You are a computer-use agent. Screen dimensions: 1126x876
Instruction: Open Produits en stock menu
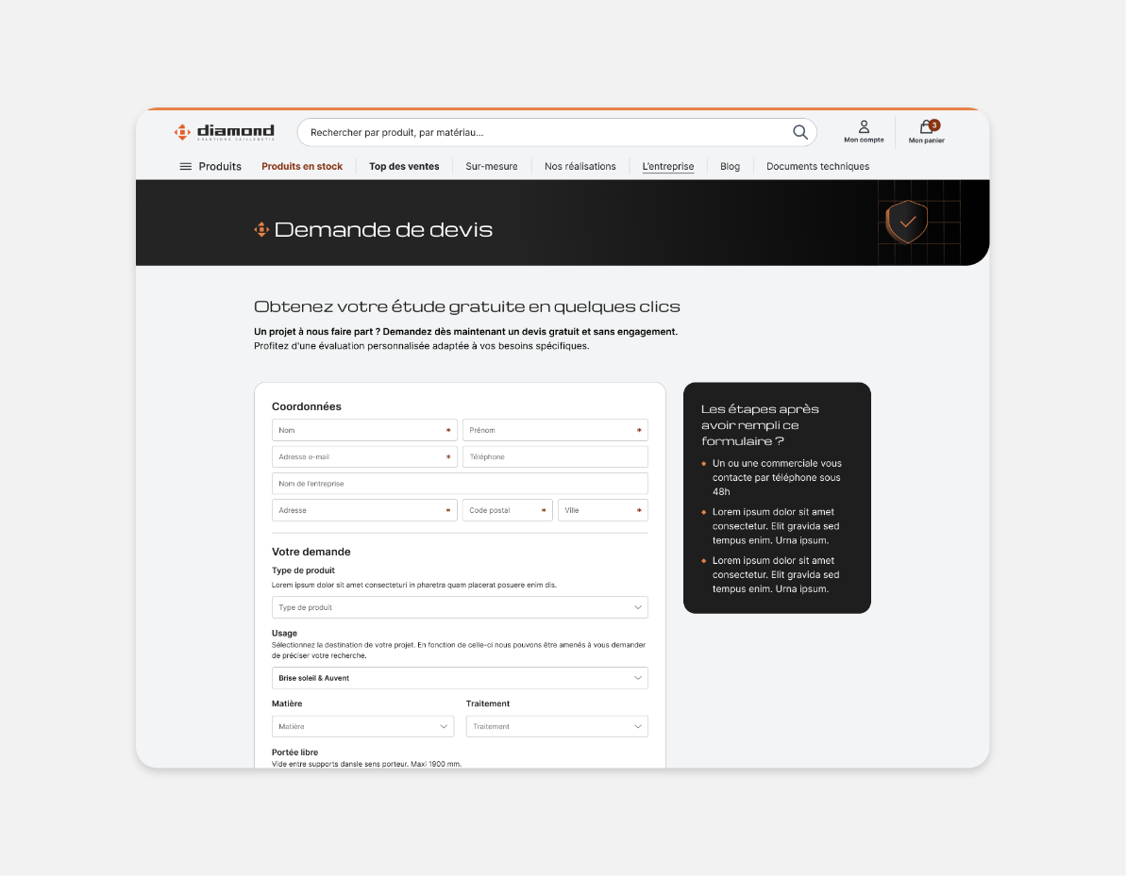[302, 167]
